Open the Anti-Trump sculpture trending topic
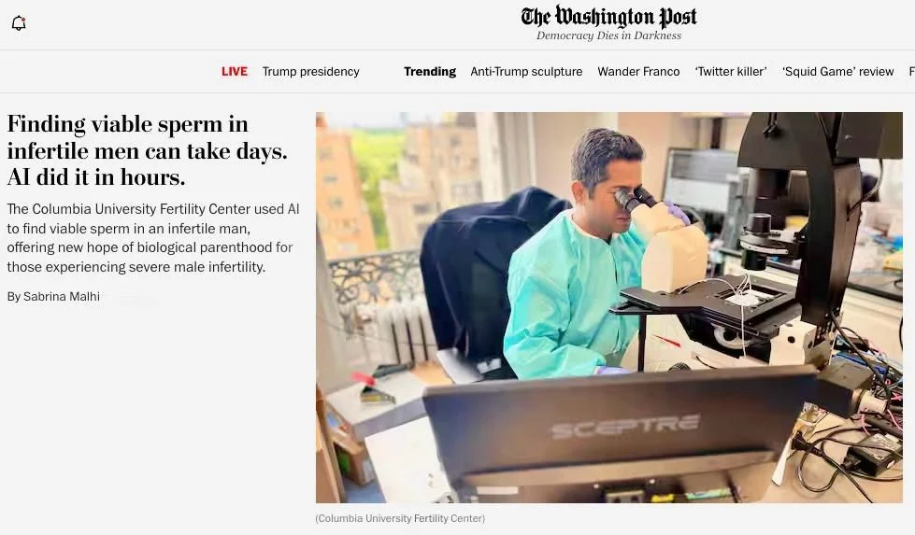915x535 pixels. (x=526, y=72)
